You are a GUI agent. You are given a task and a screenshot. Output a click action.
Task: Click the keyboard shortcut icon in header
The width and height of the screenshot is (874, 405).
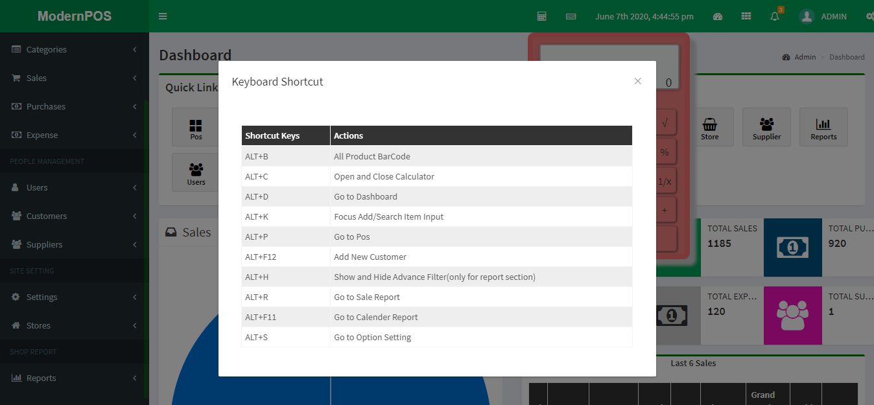click(571, 16)
